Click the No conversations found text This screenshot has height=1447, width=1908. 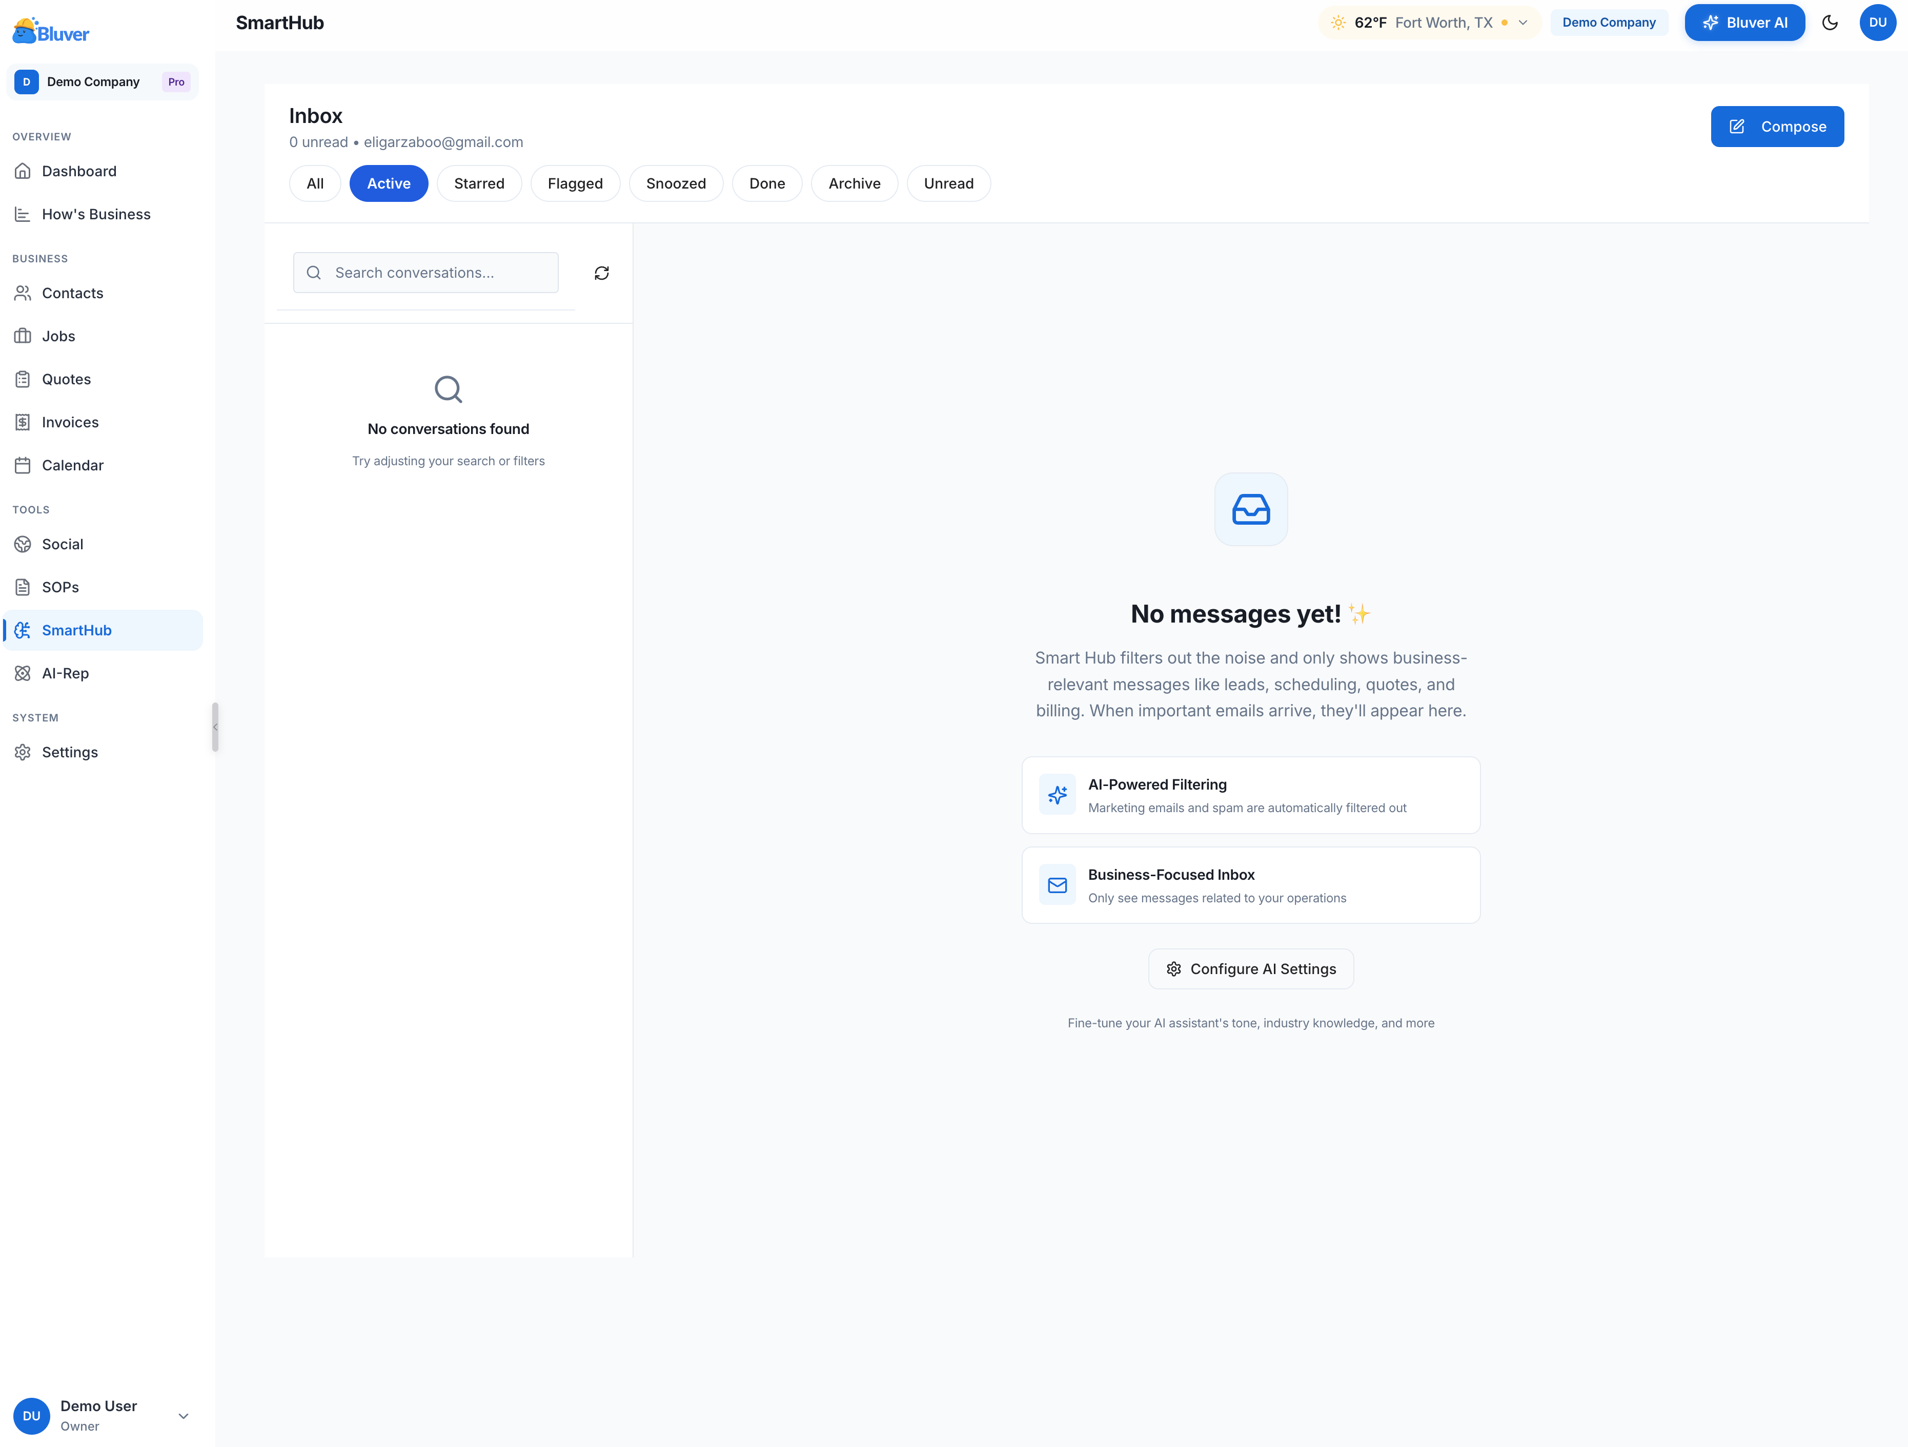coord(449,428)
